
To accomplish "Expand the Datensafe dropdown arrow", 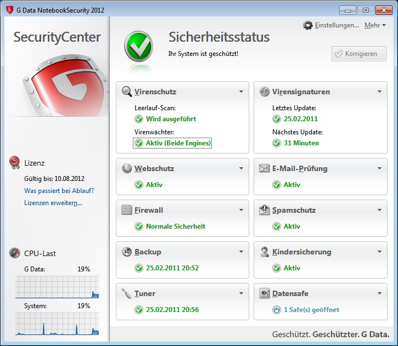I will 379,293.
